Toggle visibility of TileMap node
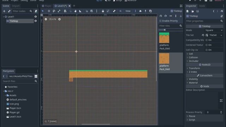 [x=35, y=21]
